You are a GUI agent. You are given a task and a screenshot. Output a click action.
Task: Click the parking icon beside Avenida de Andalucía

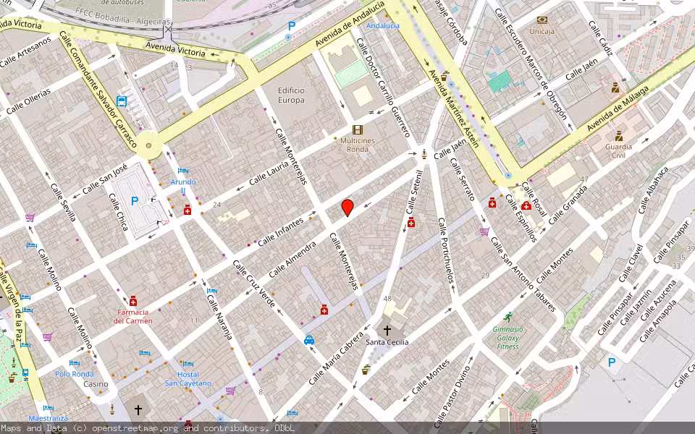(x=291, y=26)
